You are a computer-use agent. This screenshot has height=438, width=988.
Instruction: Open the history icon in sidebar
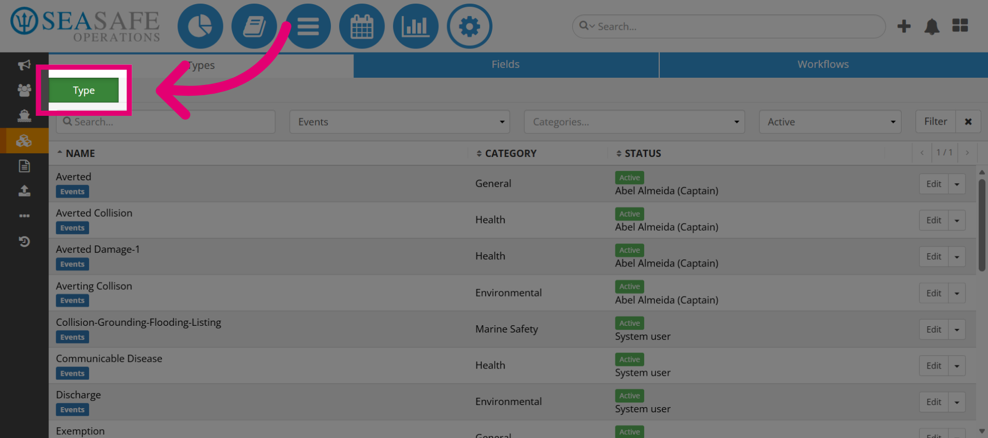[24, 241]
